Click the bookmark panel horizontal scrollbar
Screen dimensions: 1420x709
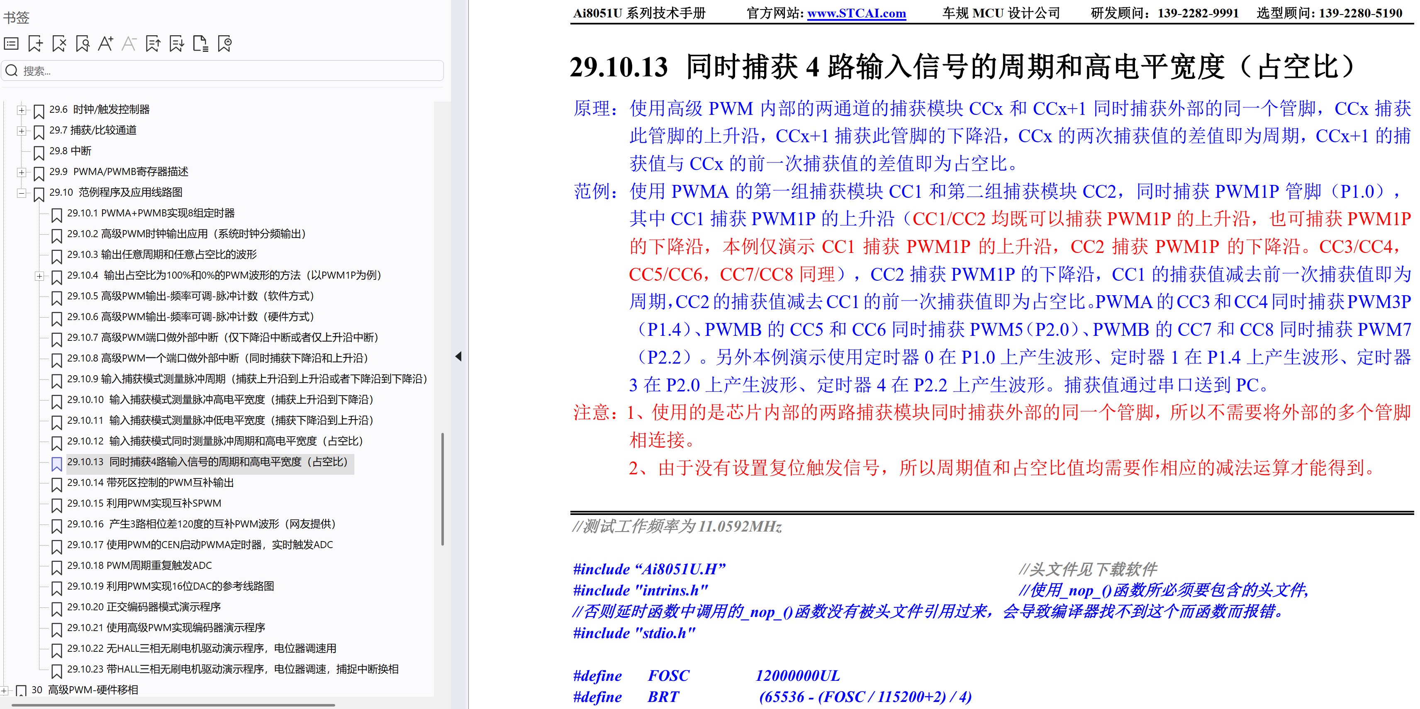tap(174, 705)
